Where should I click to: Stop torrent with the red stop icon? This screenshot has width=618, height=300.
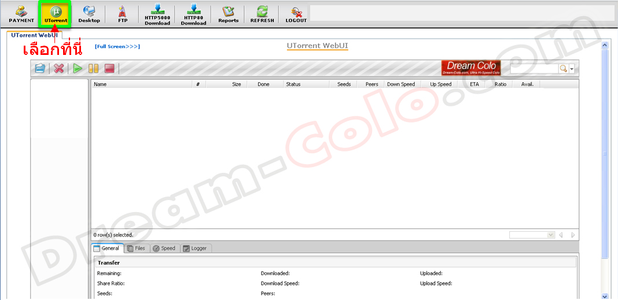pos(109,69)
